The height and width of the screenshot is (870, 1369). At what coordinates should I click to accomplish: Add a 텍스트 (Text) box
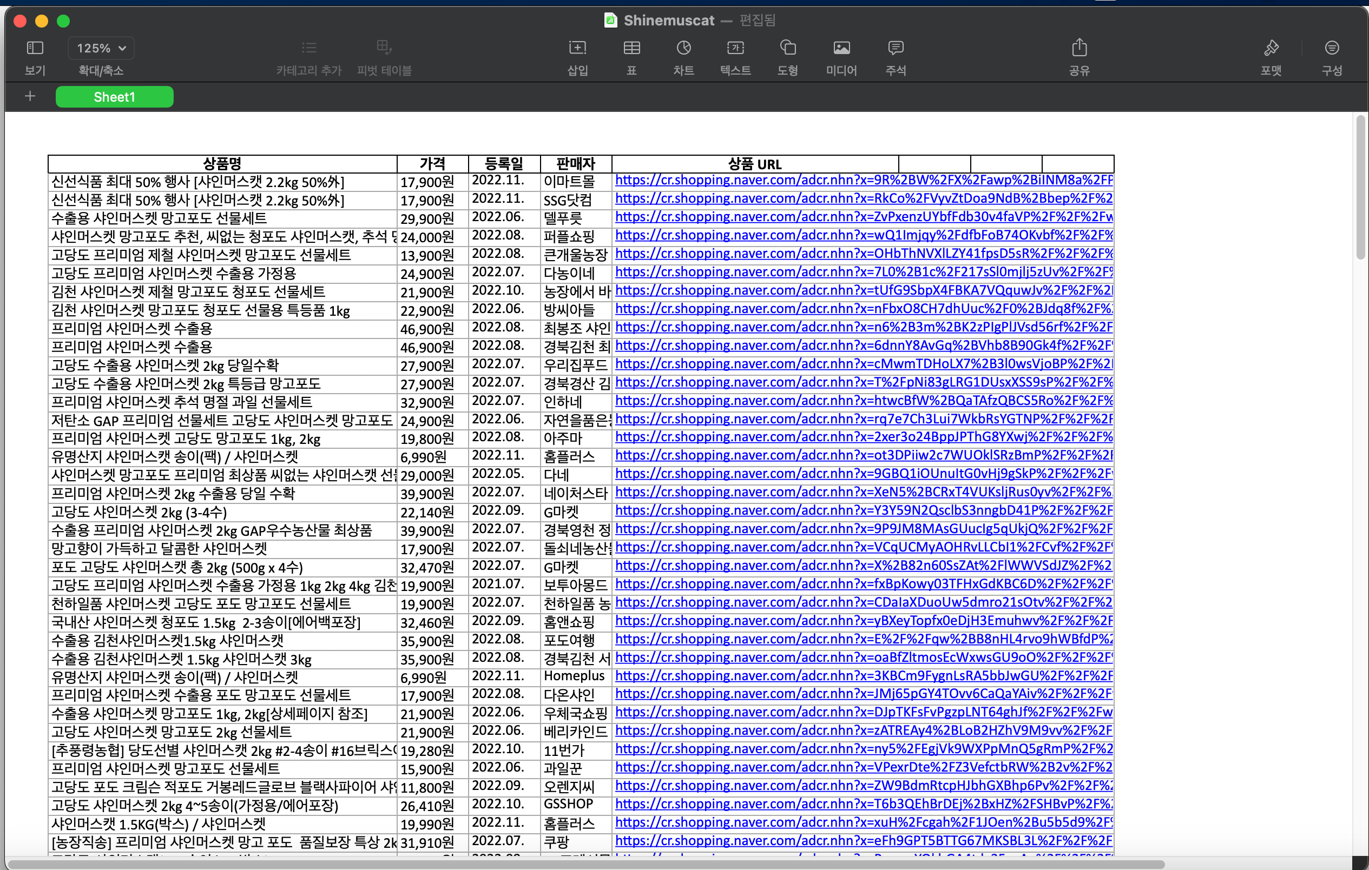[735, 48]
